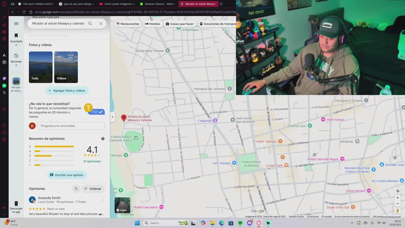The image size is (405, 228).
Task: Open the Privacidad link on map footer
Action: pyautogui.click(x=327, y=217)
